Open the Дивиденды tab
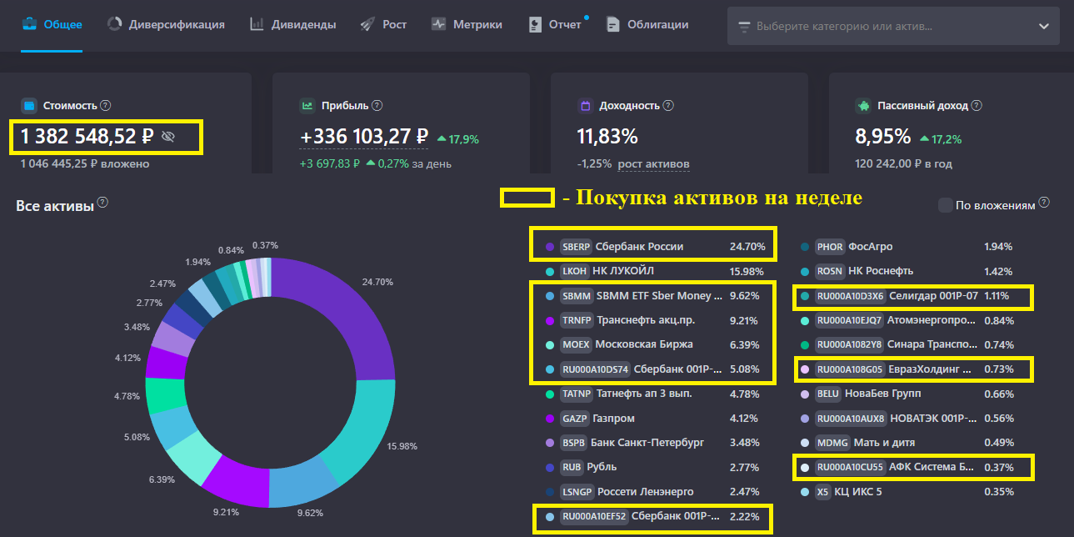 292,25
